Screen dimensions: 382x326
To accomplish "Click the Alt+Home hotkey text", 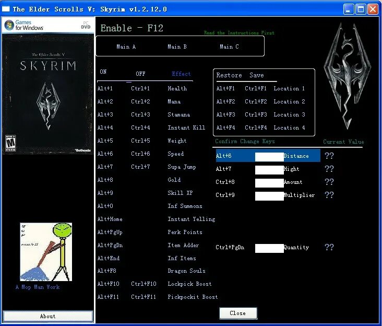I will 110,219.
